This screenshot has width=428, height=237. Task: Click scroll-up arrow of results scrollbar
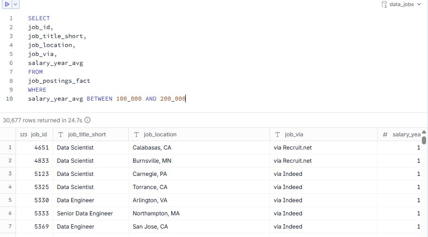(x=424, y=132)
